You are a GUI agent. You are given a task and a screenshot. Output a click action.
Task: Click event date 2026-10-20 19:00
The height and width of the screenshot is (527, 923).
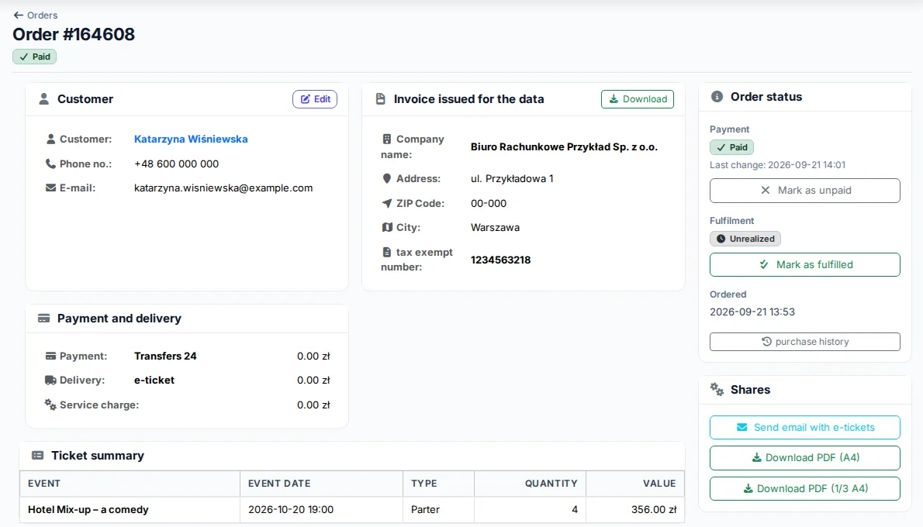291,509
